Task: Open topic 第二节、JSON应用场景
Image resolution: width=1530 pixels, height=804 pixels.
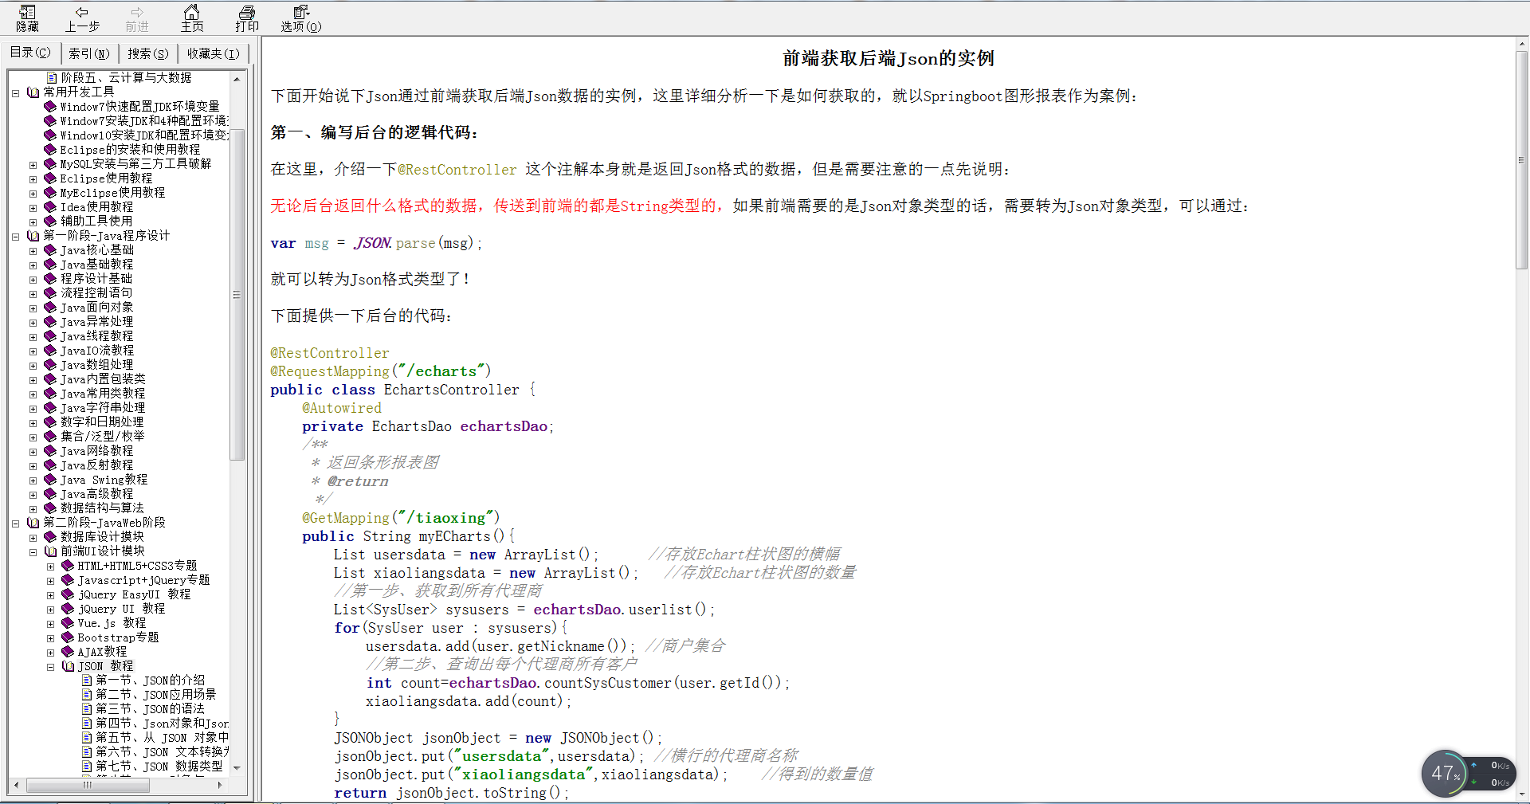Action: point(155,695)
